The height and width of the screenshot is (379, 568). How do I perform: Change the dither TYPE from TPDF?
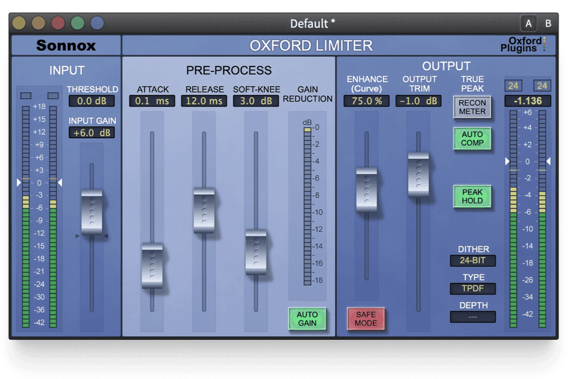coord(473,289)
